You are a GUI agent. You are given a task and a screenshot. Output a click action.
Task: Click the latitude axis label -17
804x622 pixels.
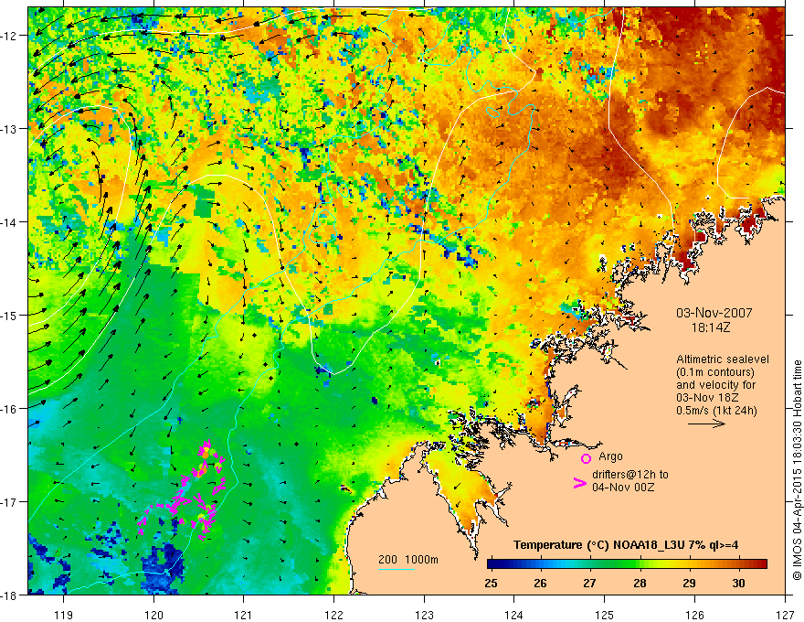(x=9, y=502)
